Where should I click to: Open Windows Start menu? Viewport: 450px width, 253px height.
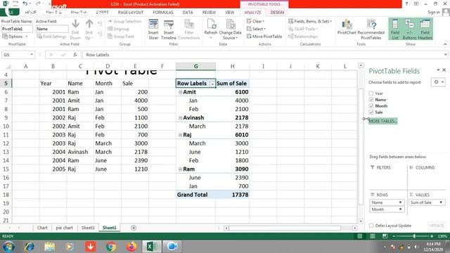(x=8, y=247)
